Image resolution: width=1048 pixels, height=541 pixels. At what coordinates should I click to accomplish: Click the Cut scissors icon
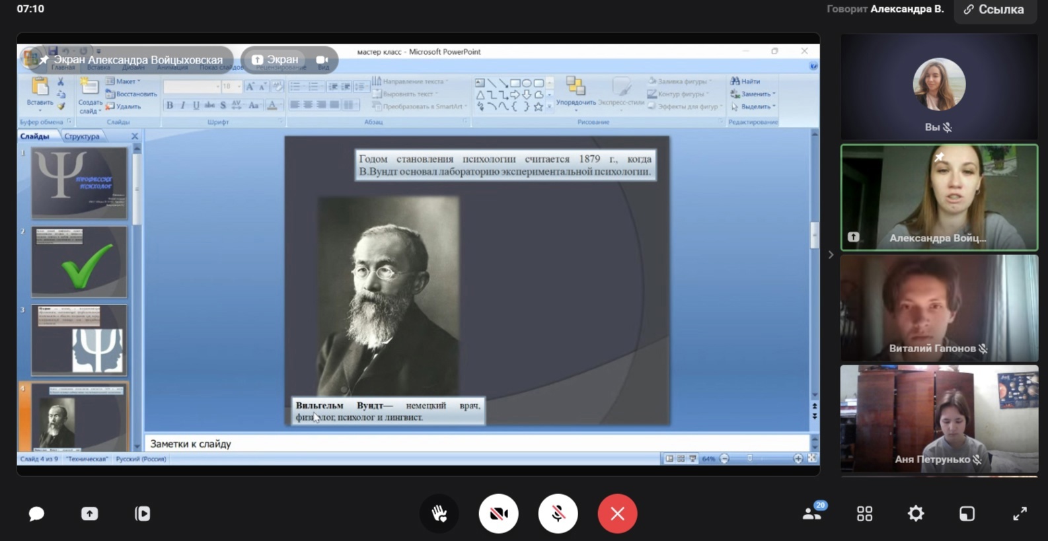tap(61, 82)
